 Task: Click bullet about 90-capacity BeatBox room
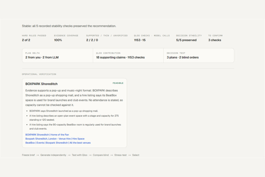[x=75, y=127]
